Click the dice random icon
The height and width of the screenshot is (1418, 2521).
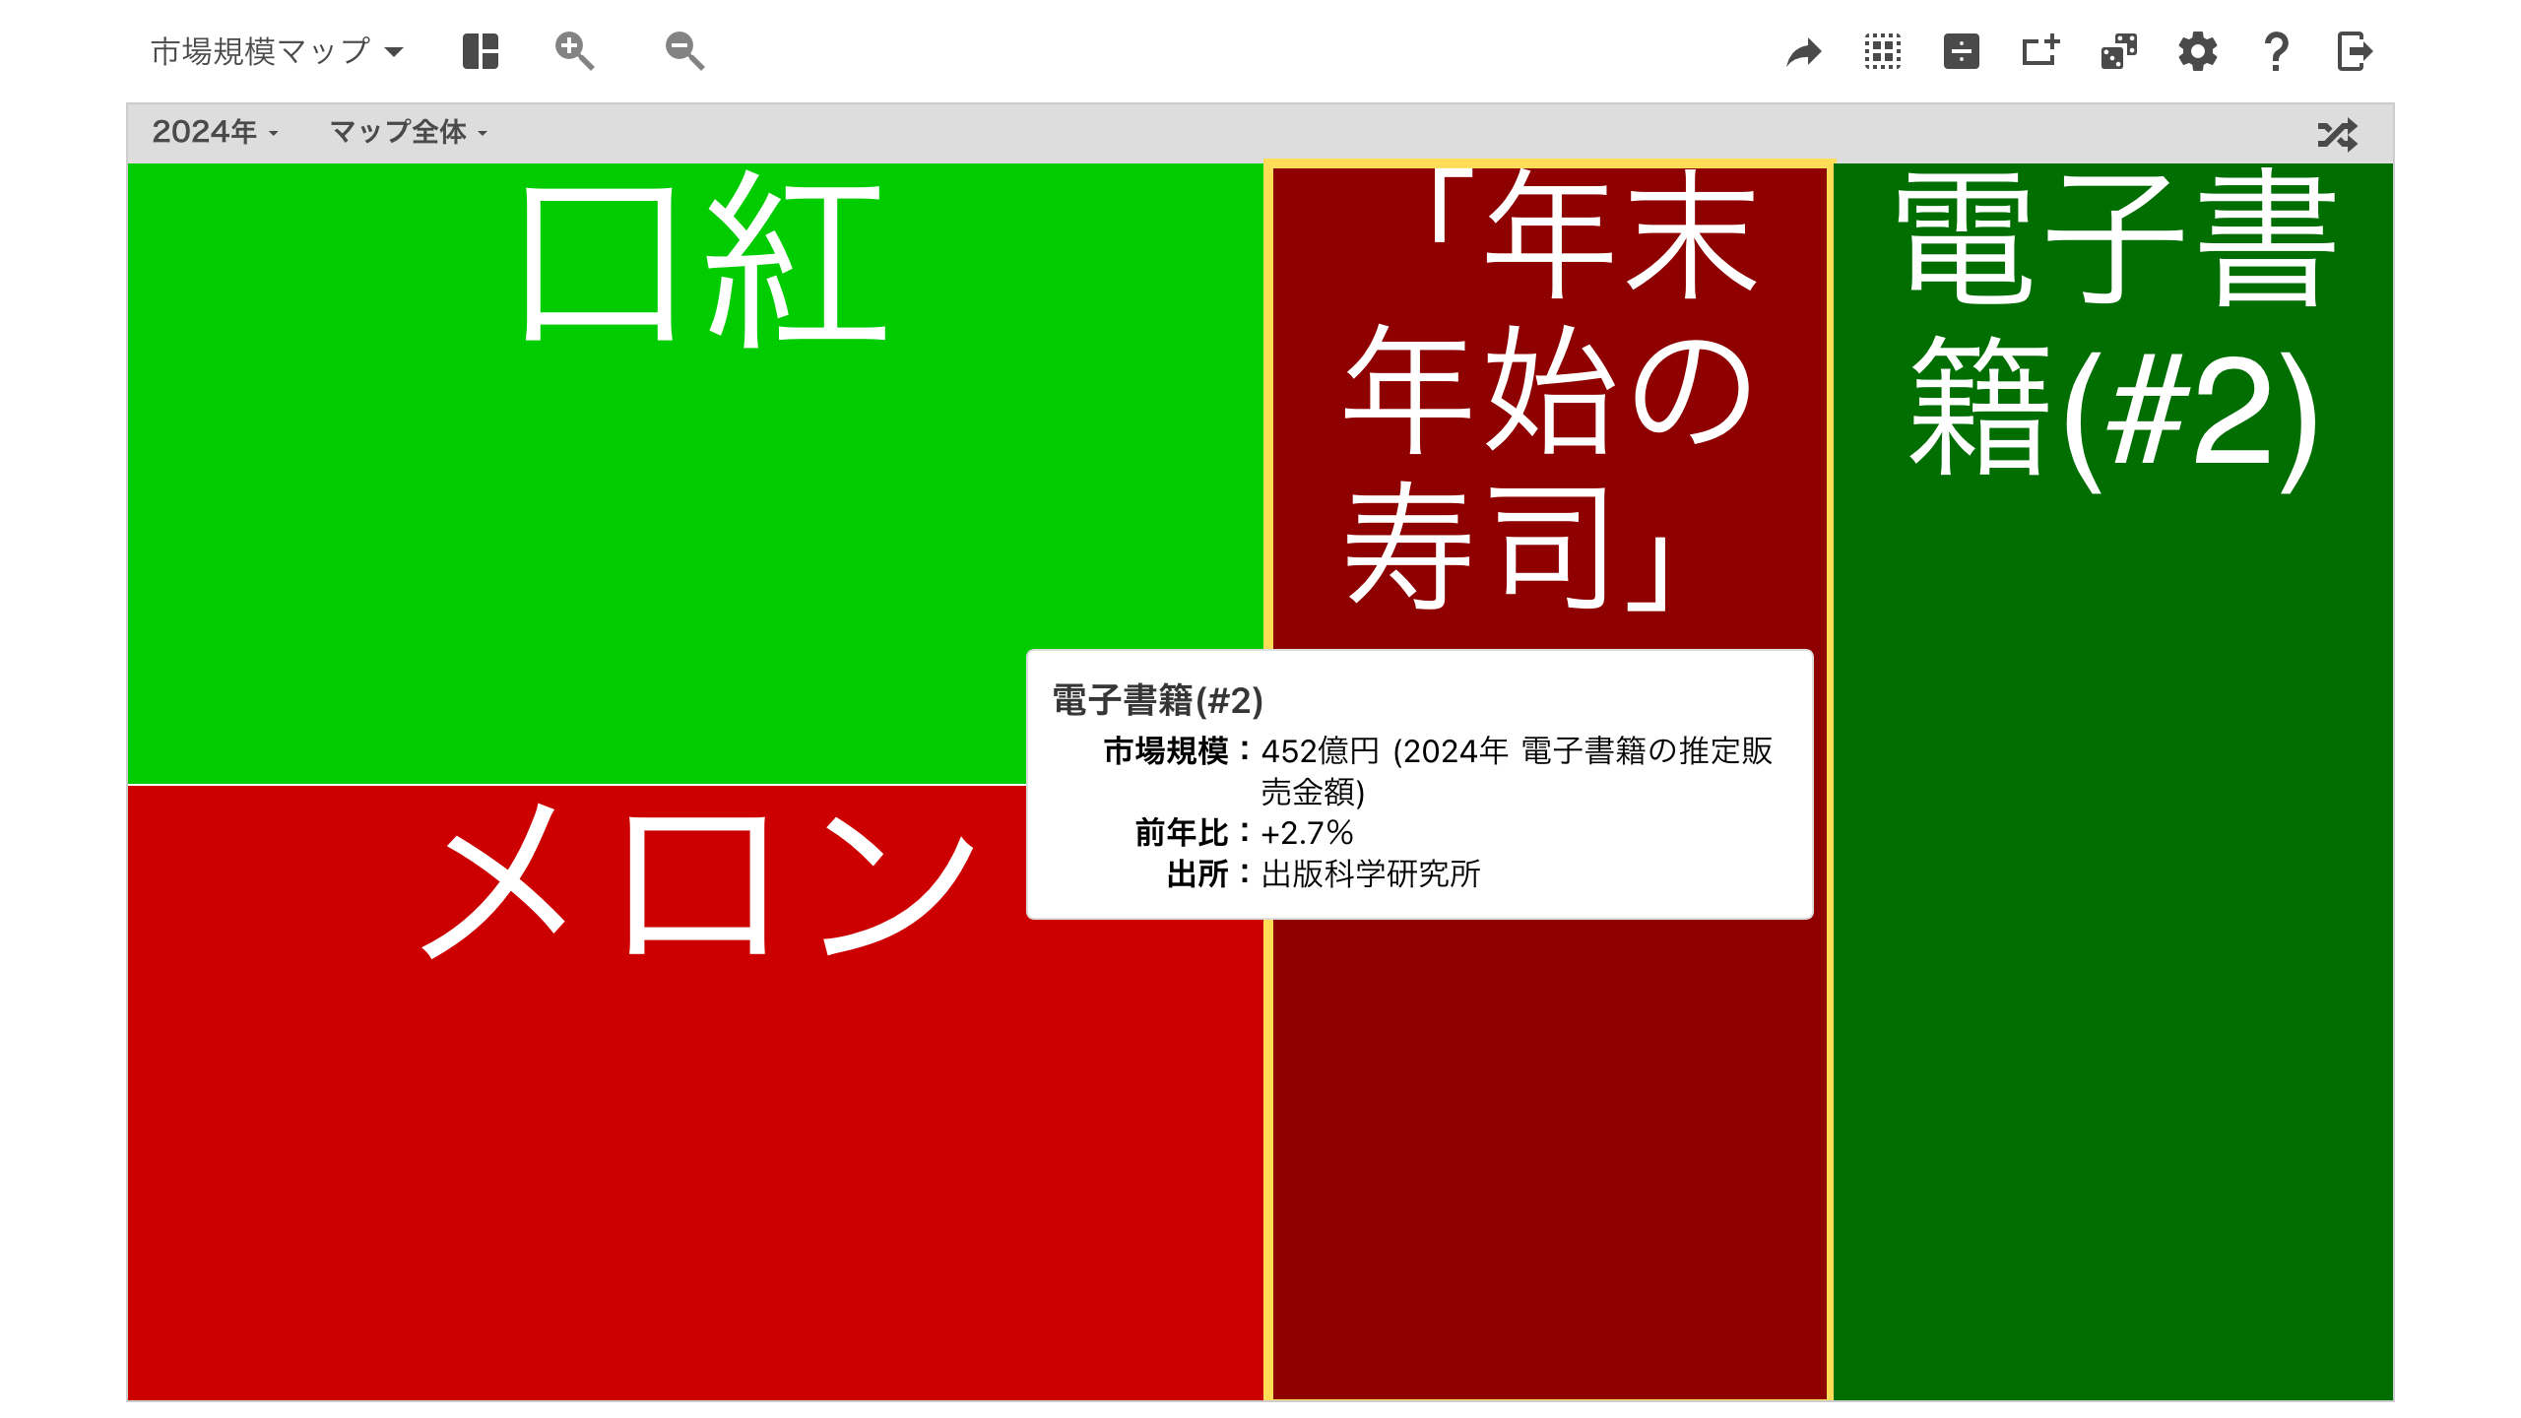point(2119,51)
